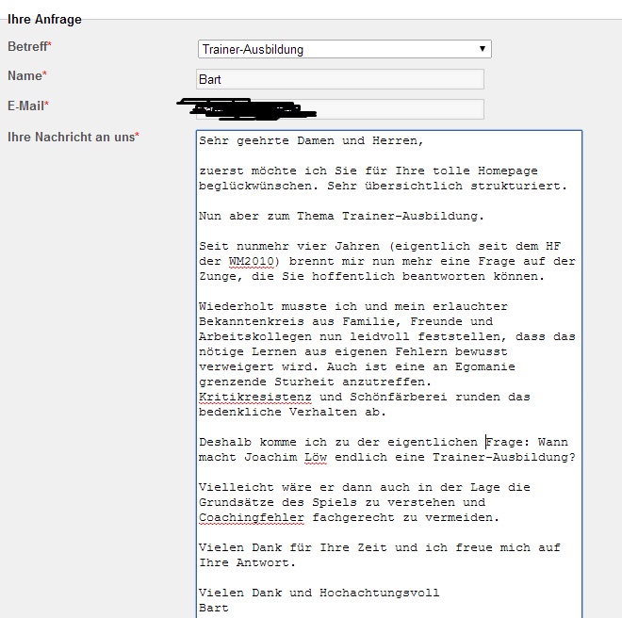The height and width of the screenshot is (618, 622).
Task: Click the Ihre Anfrage section heading
Action: (44, 19)
